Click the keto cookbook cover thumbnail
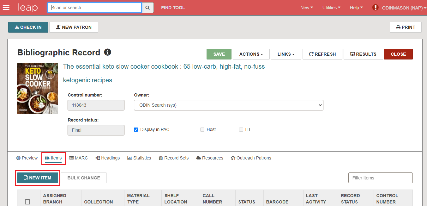This screenshot has width=427, height=206. [38, 88]
